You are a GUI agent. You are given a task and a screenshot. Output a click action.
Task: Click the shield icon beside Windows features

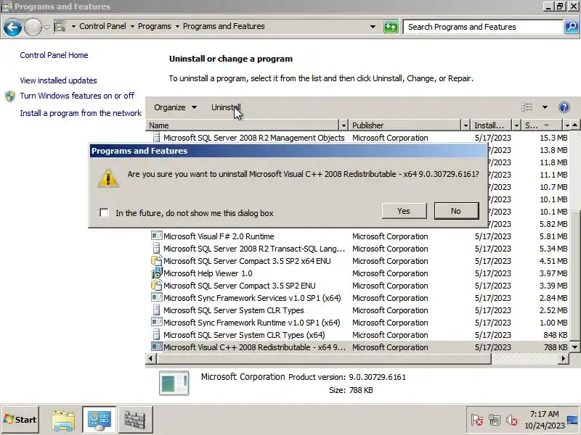pyautogui.click(x=10, y=96)
